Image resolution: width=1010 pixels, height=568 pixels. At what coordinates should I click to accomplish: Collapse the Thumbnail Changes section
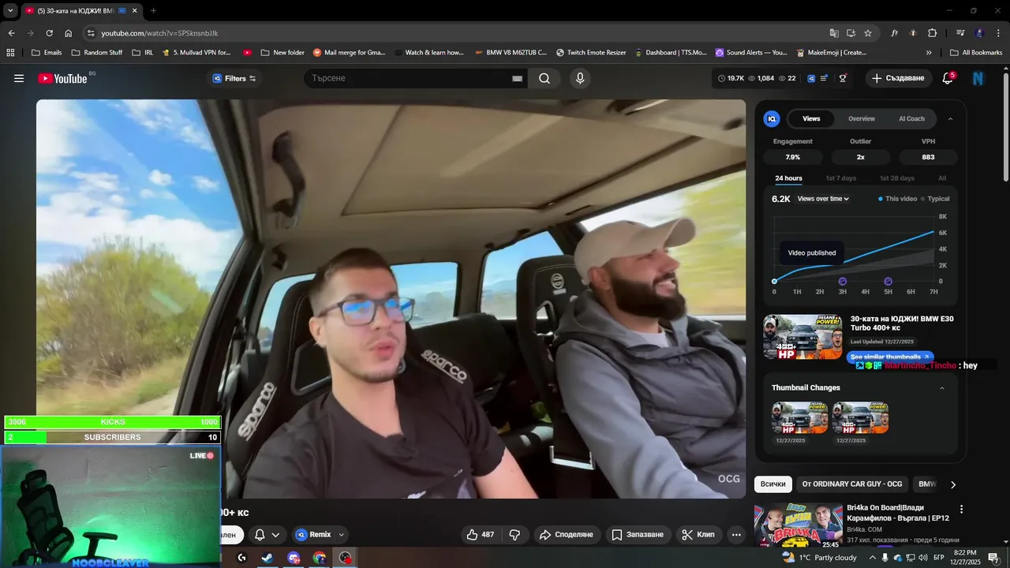coord(941,388)
